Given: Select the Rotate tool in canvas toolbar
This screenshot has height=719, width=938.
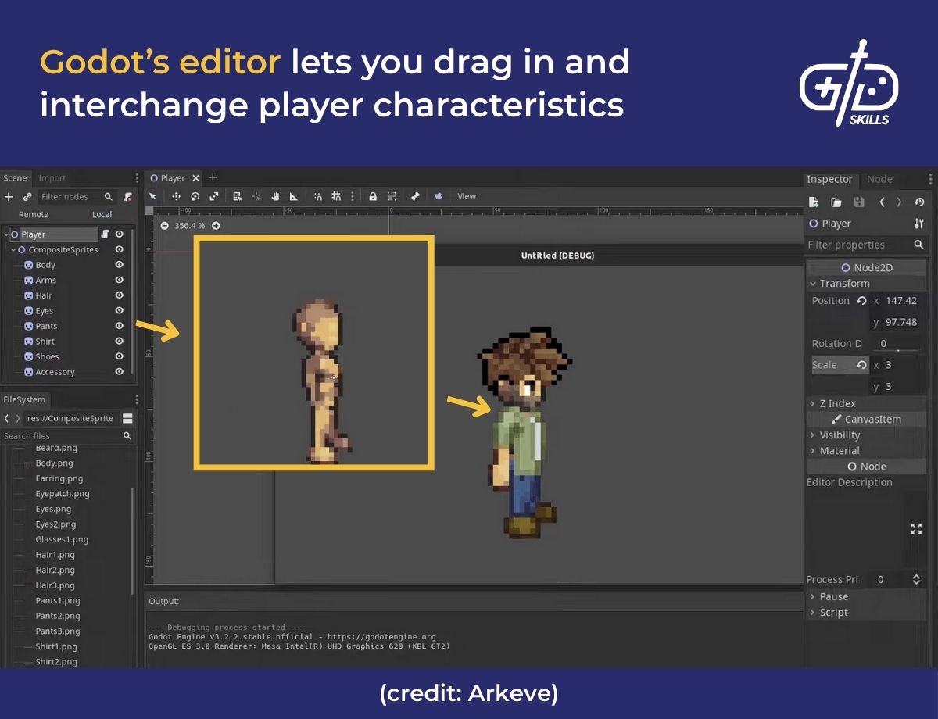Looking at the screenshot, I should click(x=195, y=196).
